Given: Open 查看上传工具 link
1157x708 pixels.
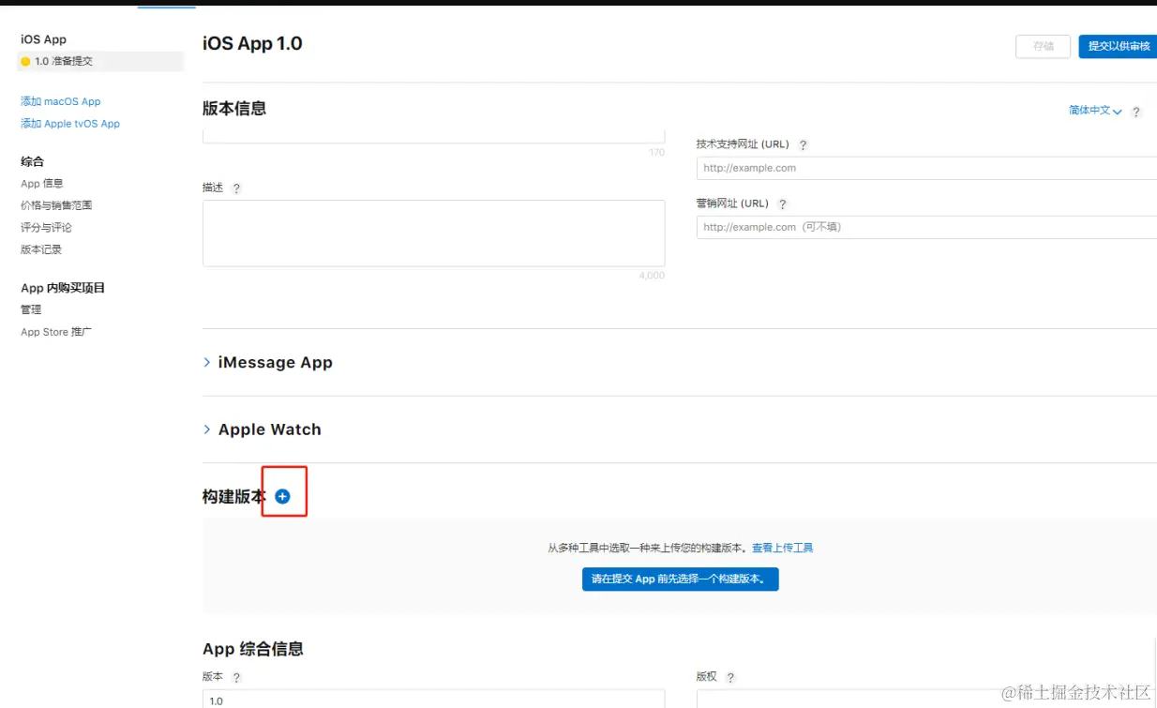Looking at the screenshot, I should click(x=782, y=548).
